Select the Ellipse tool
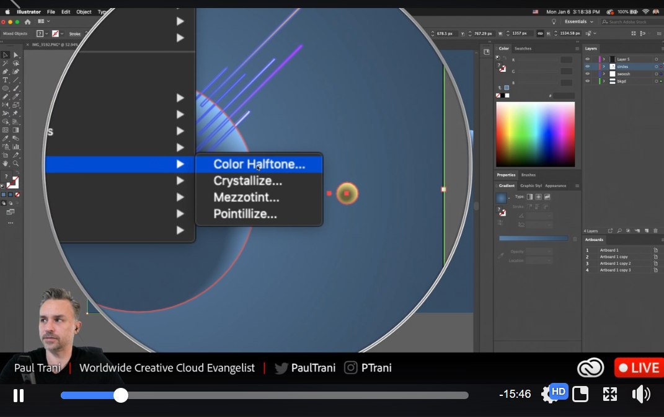The width and height of the screenshot is (664, 417). click(6, 89)
